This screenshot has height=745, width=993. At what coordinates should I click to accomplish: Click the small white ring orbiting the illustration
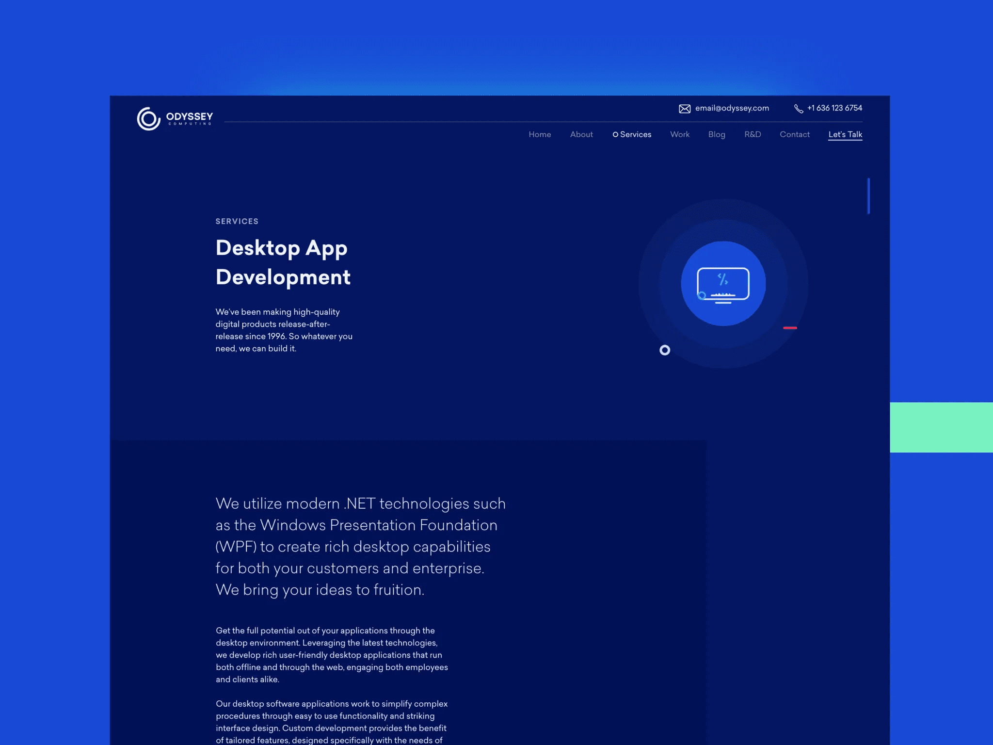point(665,350)
